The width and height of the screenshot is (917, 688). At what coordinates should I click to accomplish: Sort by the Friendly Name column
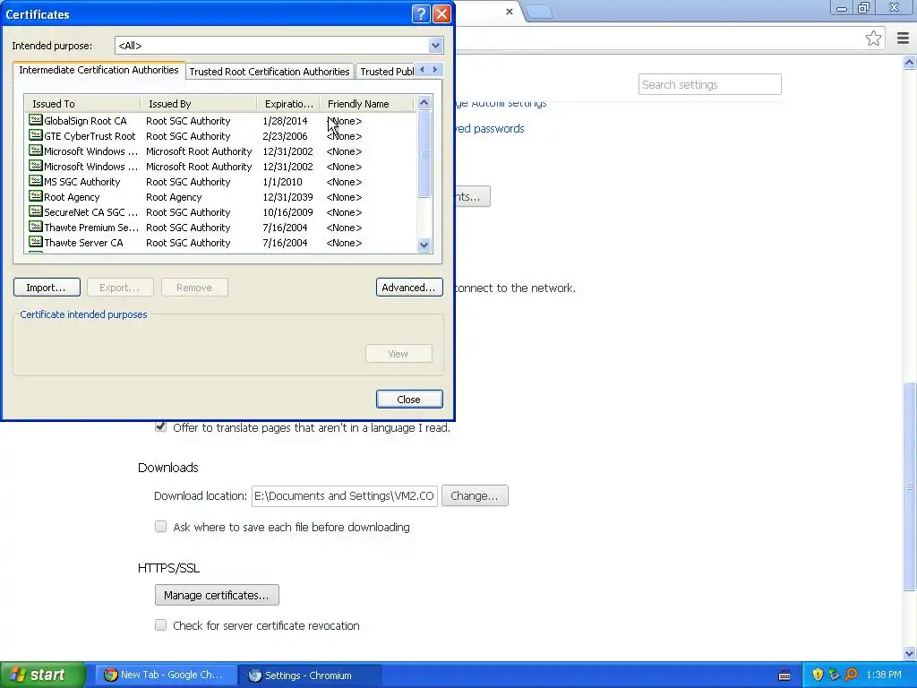point(366,104)
